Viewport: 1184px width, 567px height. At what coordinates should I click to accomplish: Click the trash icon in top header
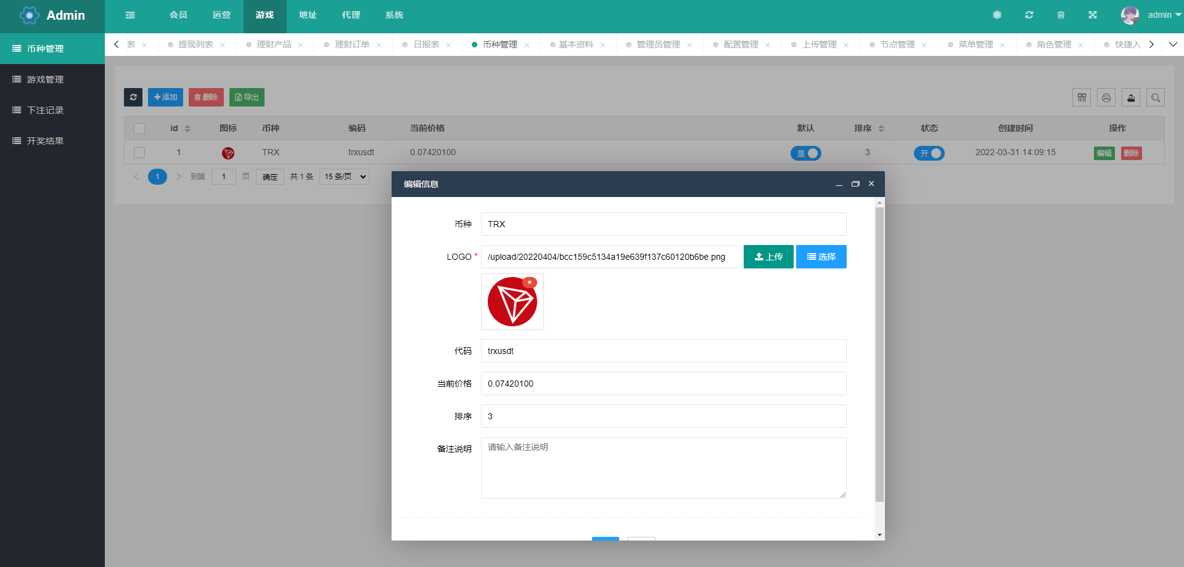pos(1061,15)
